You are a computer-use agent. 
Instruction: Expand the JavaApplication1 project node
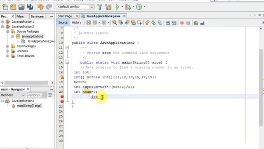pyautogui.click(x=2, y=22)
